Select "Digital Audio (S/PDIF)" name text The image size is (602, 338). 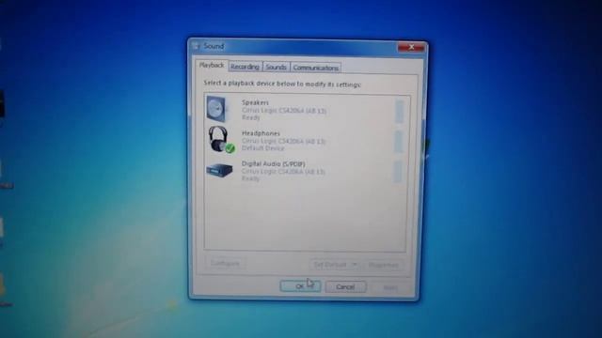click(274, 163)
